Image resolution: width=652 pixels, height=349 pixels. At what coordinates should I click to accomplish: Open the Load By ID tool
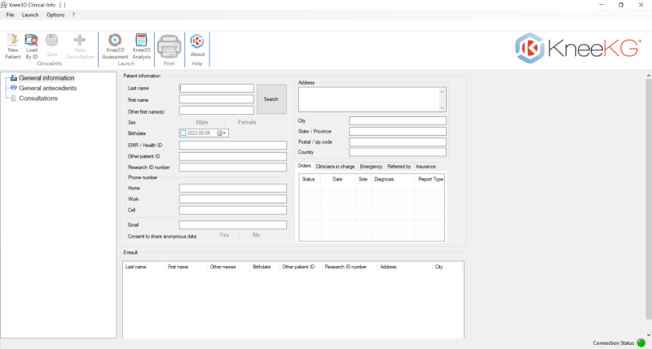32,46
